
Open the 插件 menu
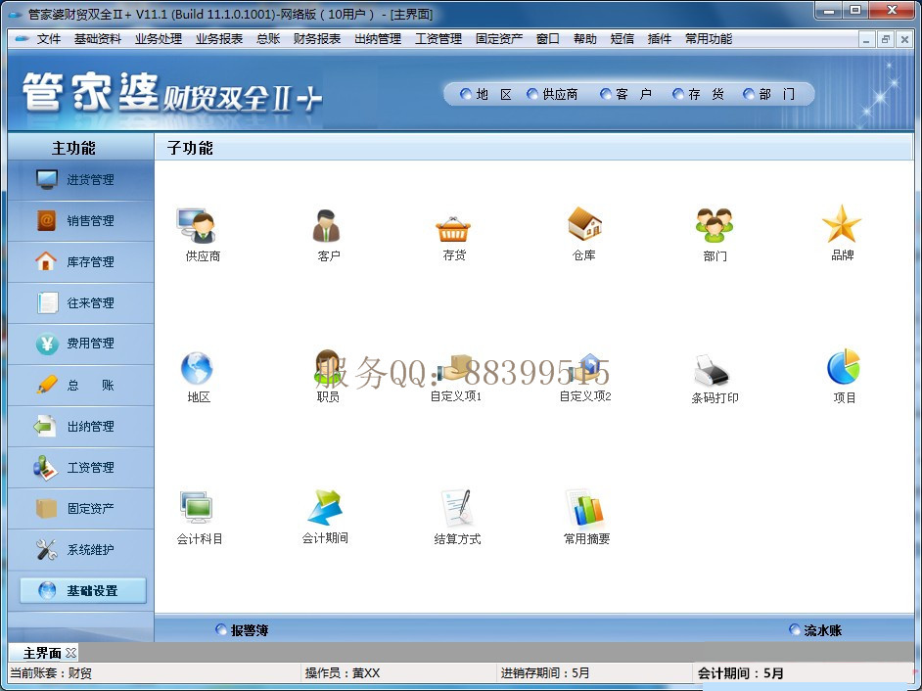click(659, 39)
